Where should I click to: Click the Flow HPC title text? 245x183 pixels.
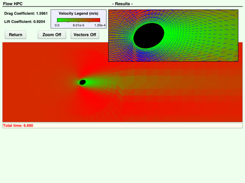13,4
